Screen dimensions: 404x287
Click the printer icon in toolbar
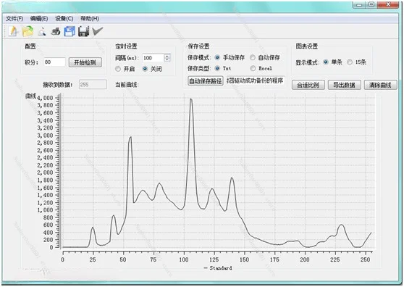(56, 31)
